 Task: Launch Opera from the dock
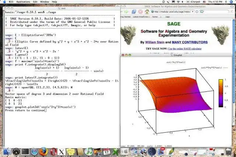[53, 151]
